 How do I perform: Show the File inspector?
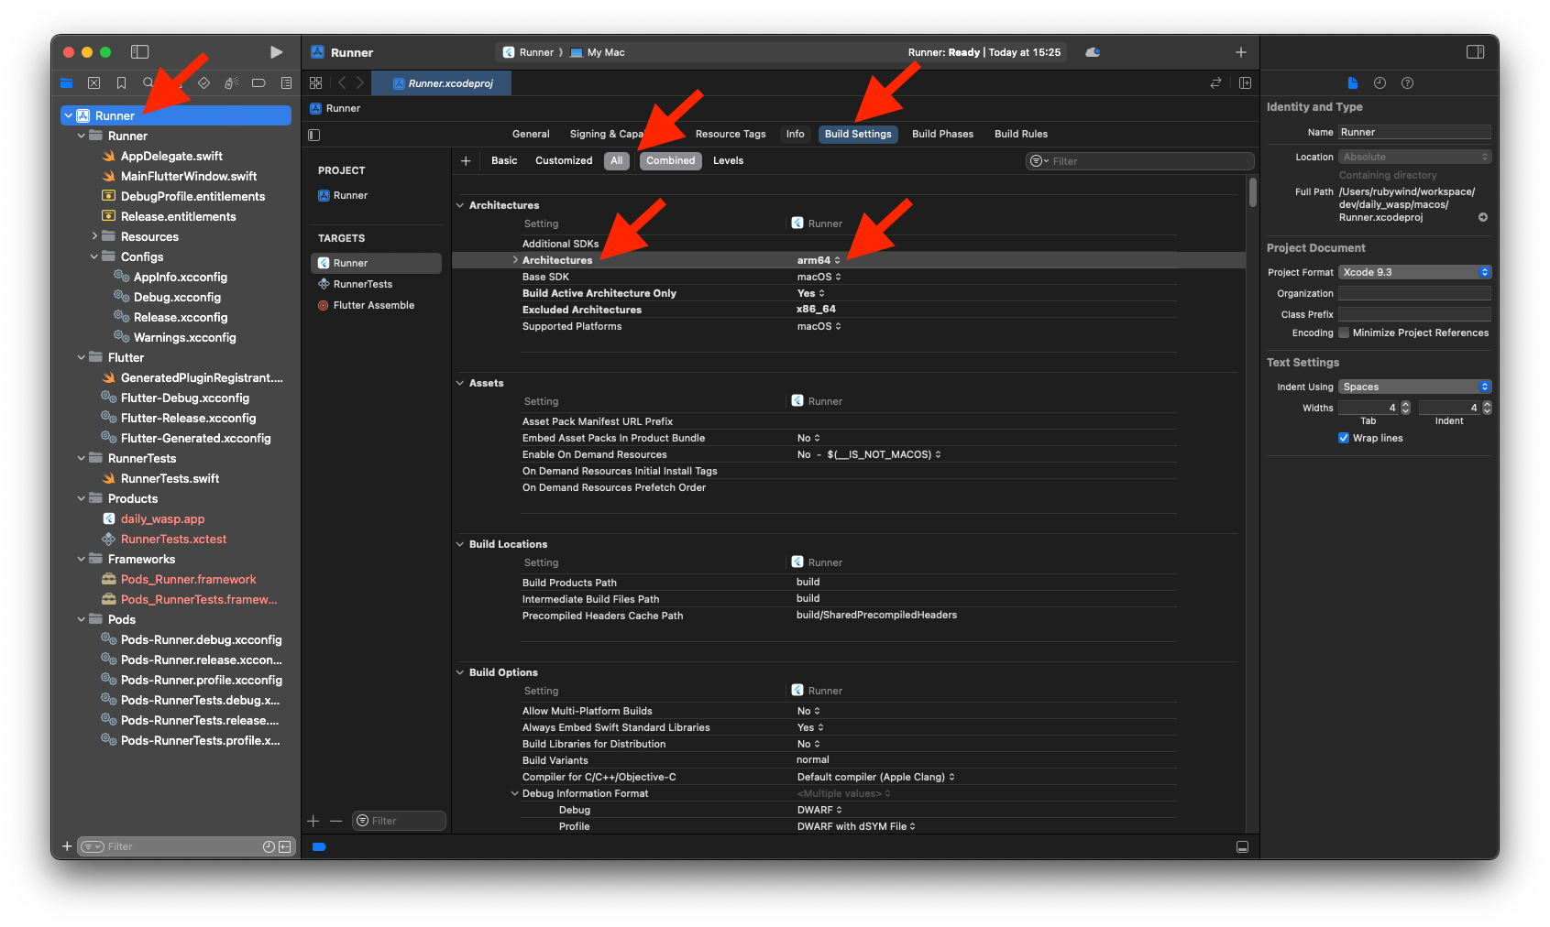(x=1352, y=82)
